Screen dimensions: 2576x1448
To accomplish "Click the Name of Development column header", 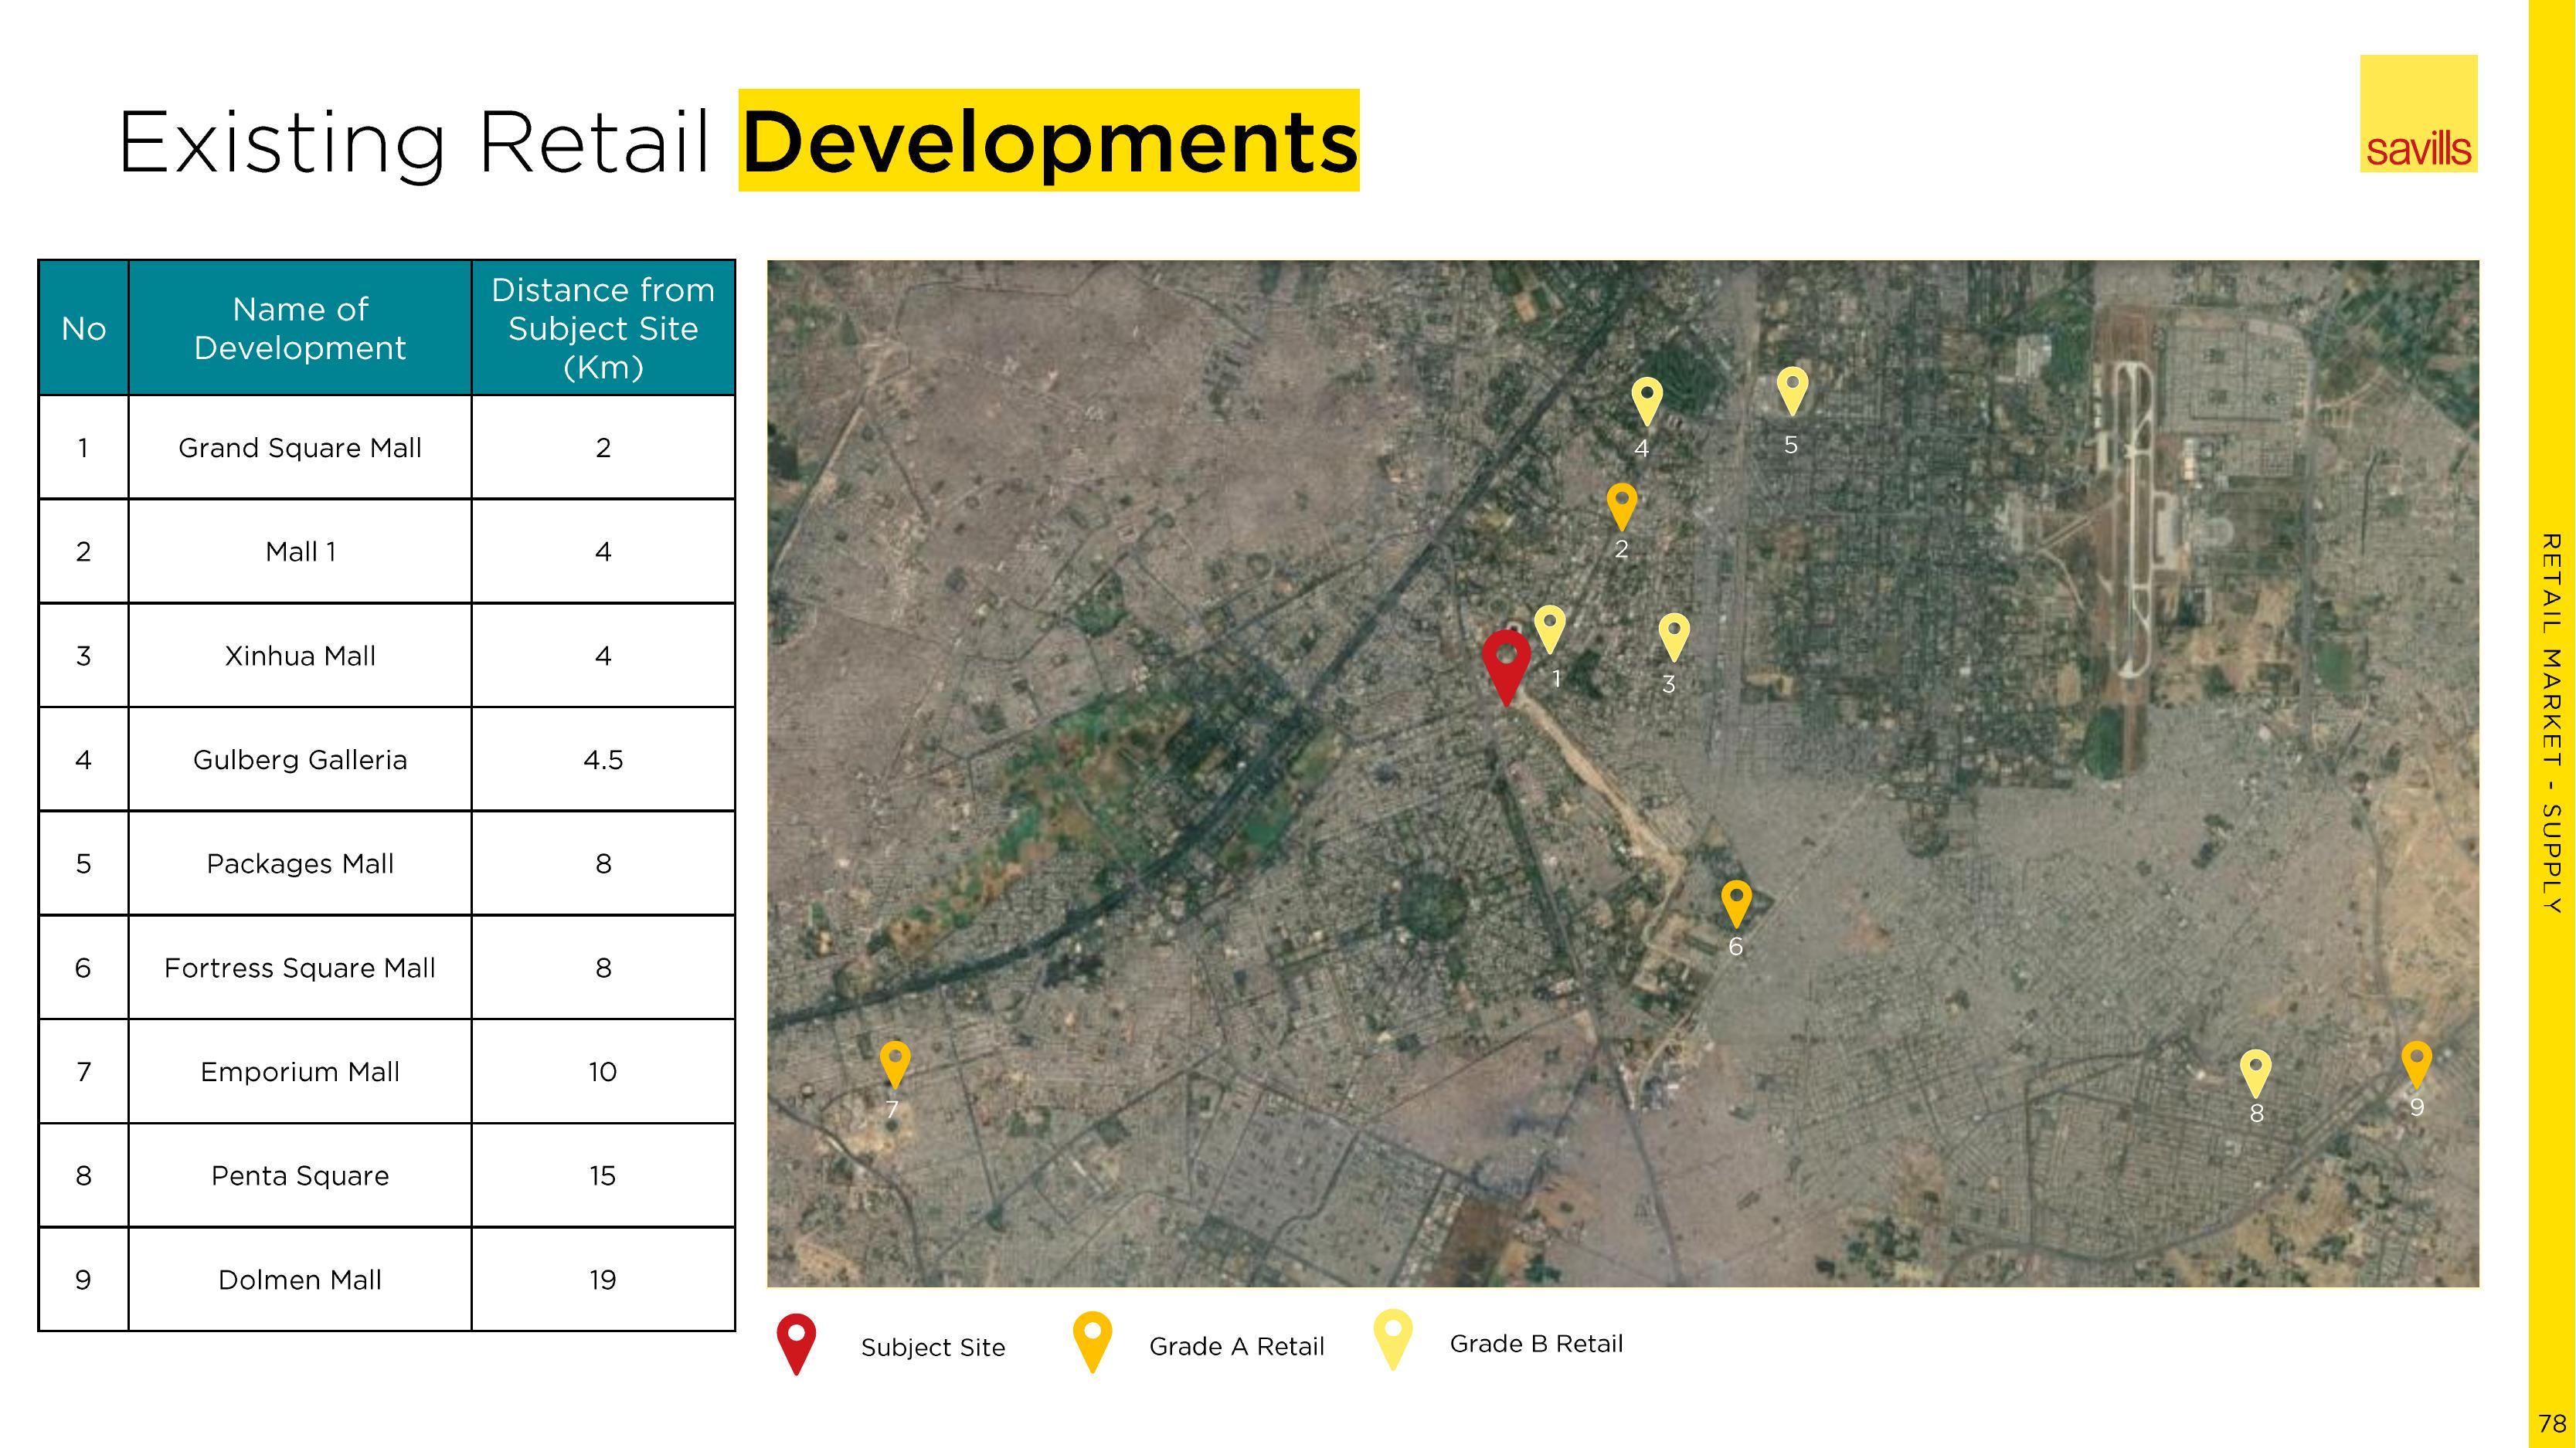I will point(300,329).
